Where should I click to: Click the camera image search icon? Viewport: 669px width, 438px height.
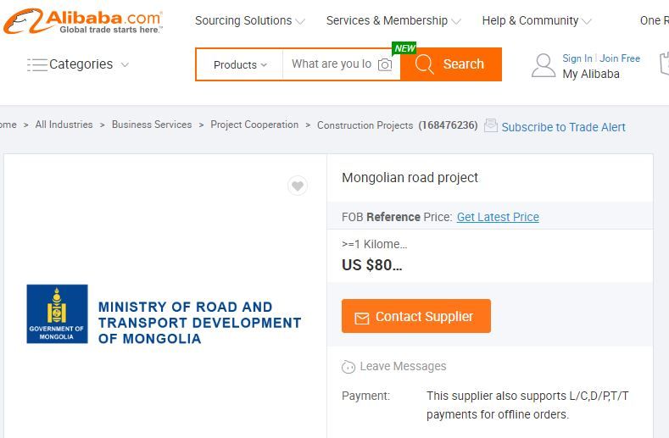(385, 64)
